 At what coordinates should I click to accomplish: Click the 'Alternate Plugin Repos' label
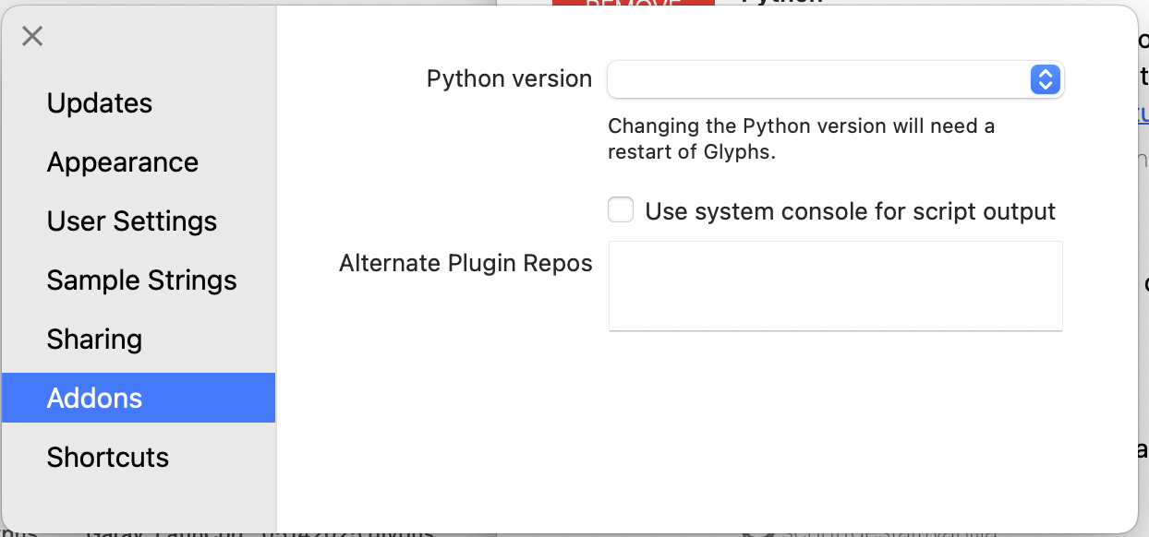(x=466, y=263)
